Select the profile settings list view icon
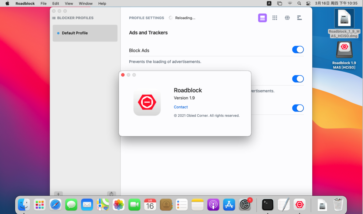 pos(262,18)
